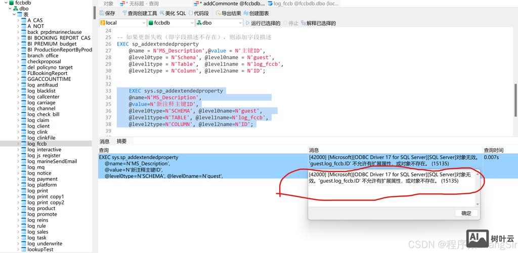Select the log_marineSendEmail table
Viewport: 518px width, 253px height.
point(52,161)
